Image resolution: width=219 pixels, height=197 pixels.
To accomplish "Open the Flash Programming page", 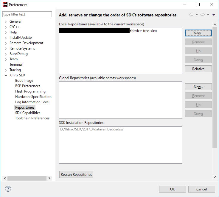I will 30,91.
